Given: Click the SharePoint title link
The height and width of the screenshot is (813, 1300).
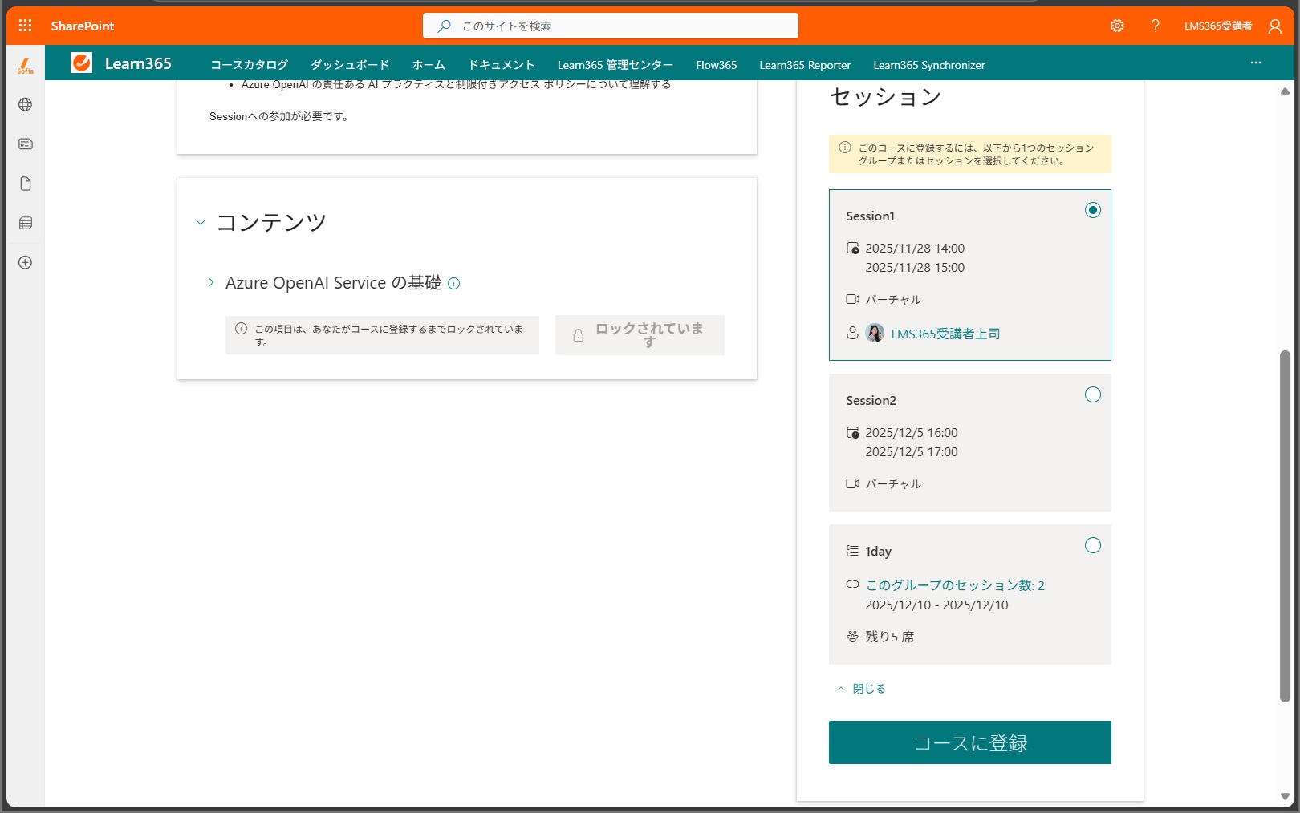Looking at the screenshot, I should (x=83, y=26).
